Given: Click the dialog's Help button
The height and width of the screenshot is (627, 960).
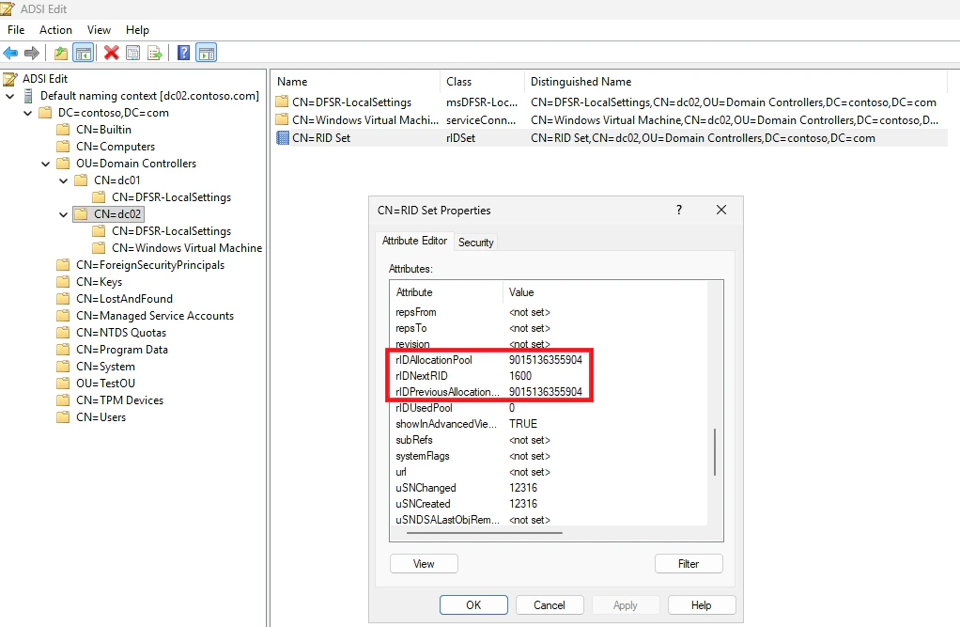Looking at the screenshot, I should click(702, 605).
